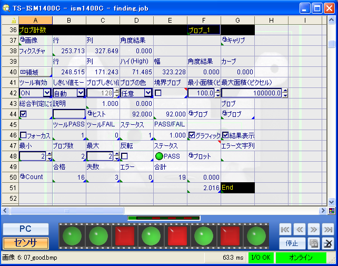This screenshot has width=338, height=266.
Task: Toggle the グラフィック checkbox
Action: tap(192, 135)
